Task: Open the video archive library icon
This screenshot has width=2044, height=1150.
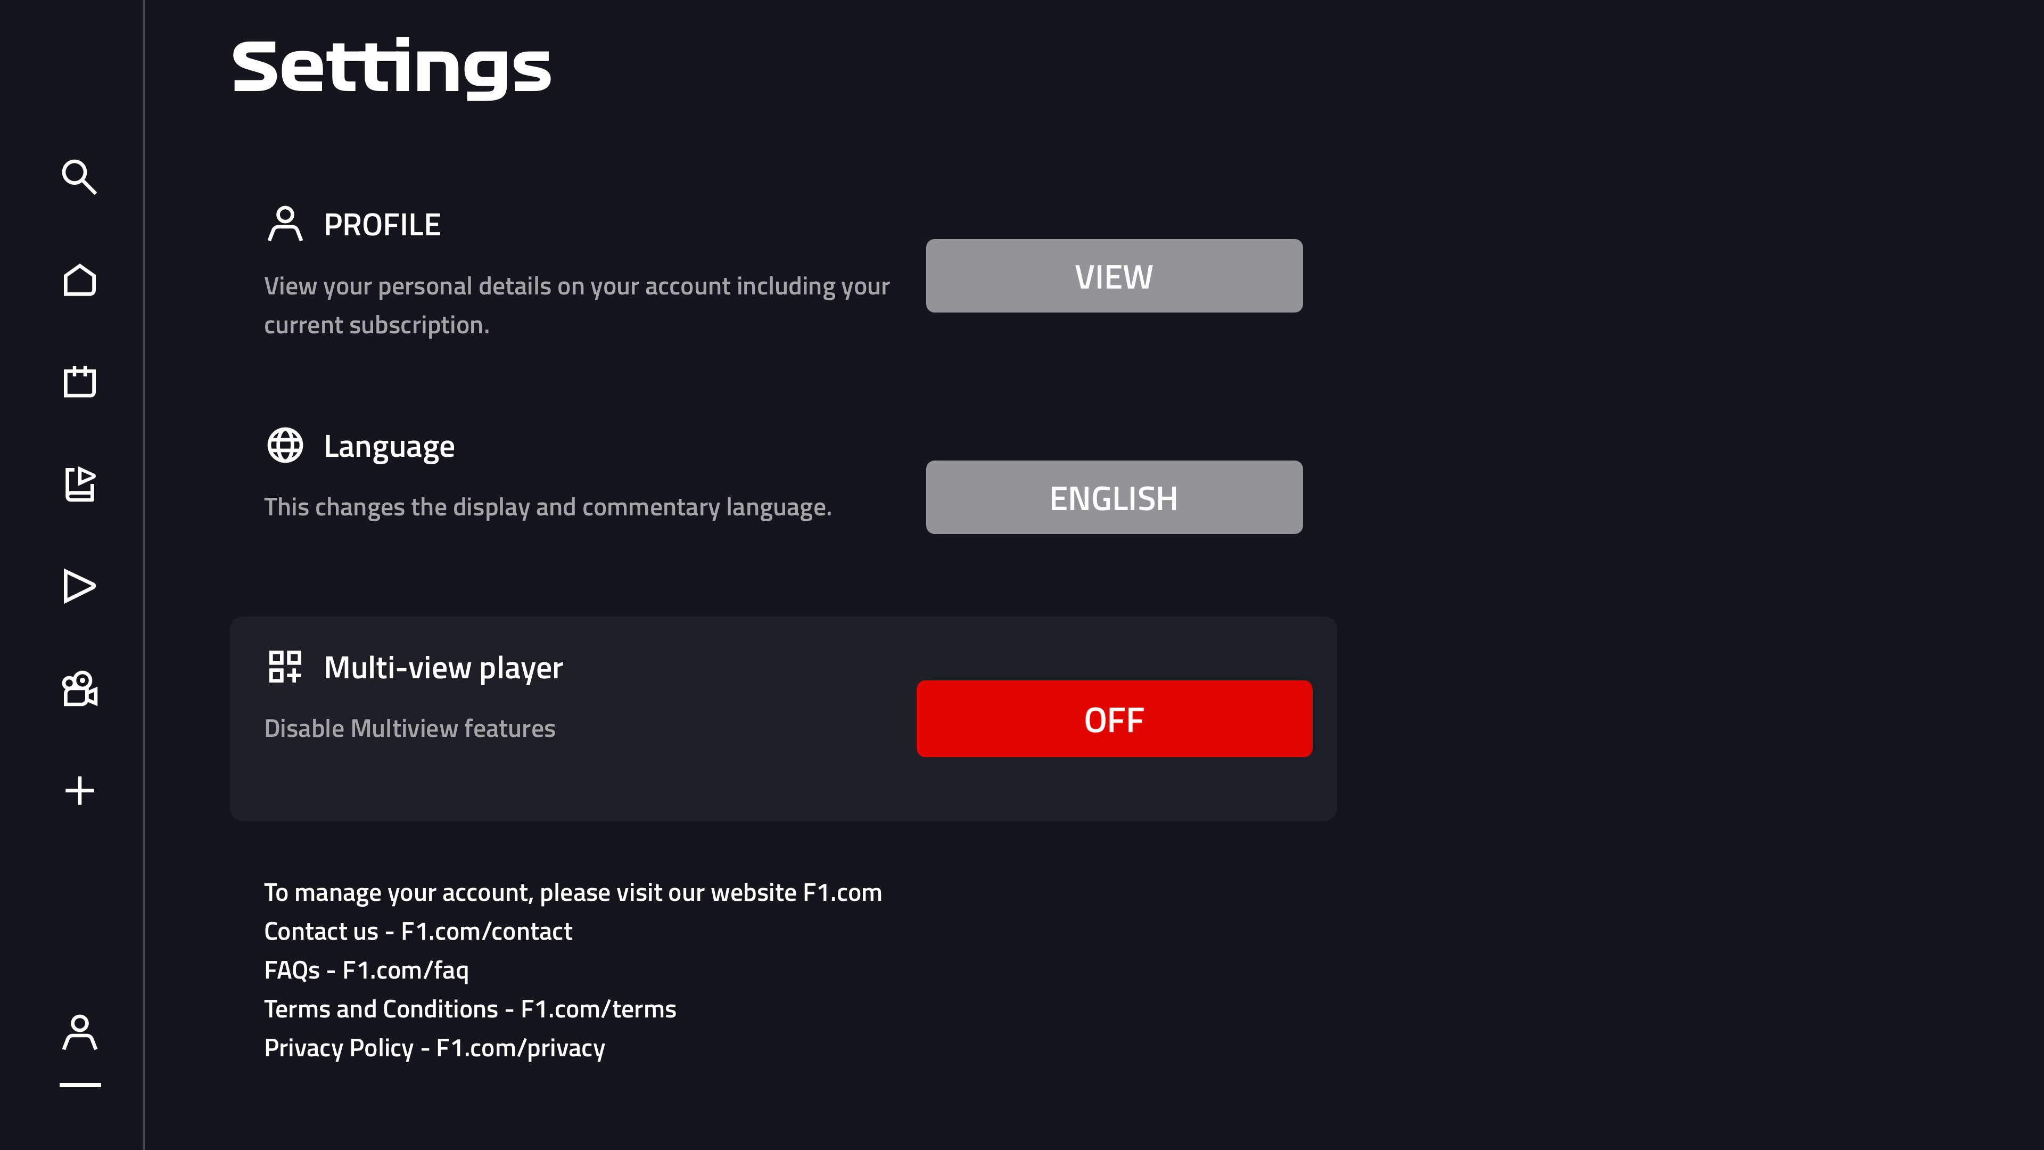Action: [79, 484]
